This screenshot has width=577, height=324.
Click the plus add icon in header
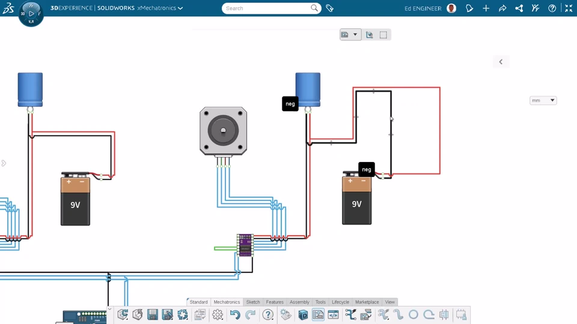click(486, 8)
